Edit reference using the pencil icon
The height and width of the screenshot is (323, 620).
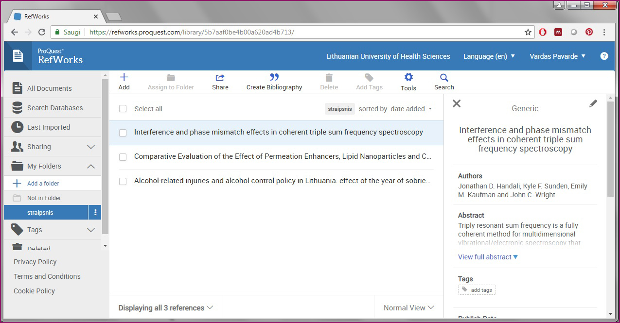[x=593, y=103]
